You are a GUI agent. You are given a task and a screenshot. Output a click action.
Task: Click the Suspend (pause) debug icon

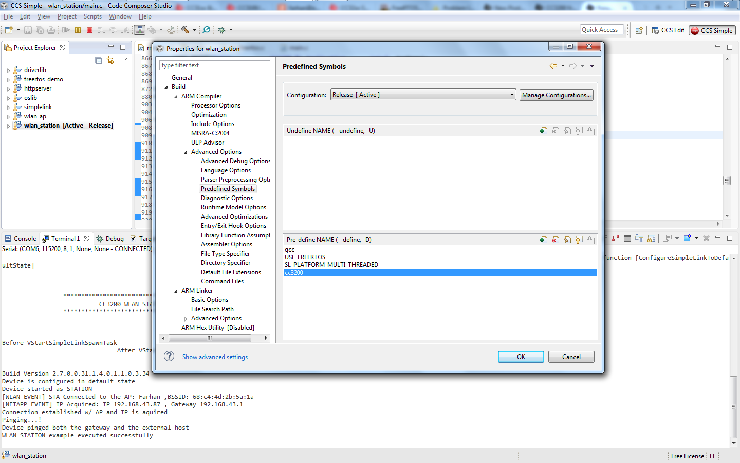coord(78,30)
